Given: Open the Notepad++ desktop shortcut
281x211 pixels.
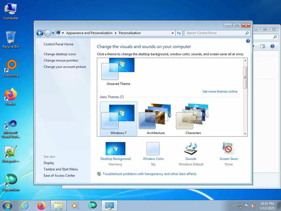Looking at the screenshot, I should click(11, 154).
